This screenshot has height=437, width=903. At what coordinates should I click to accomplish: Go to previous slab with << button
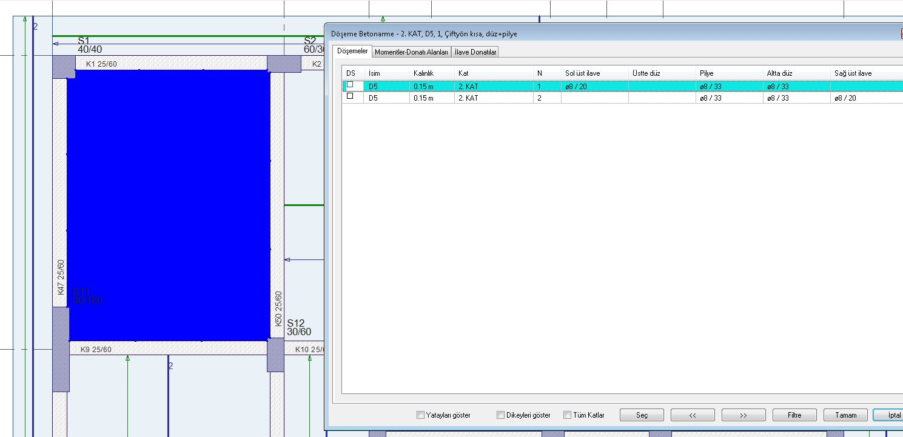coord(693,415)
